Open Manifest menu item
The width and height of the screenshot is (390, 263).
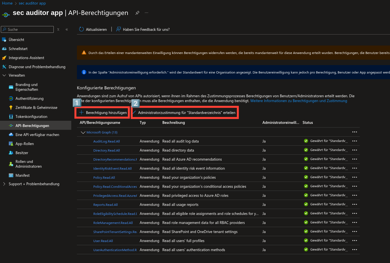point(23,175)
